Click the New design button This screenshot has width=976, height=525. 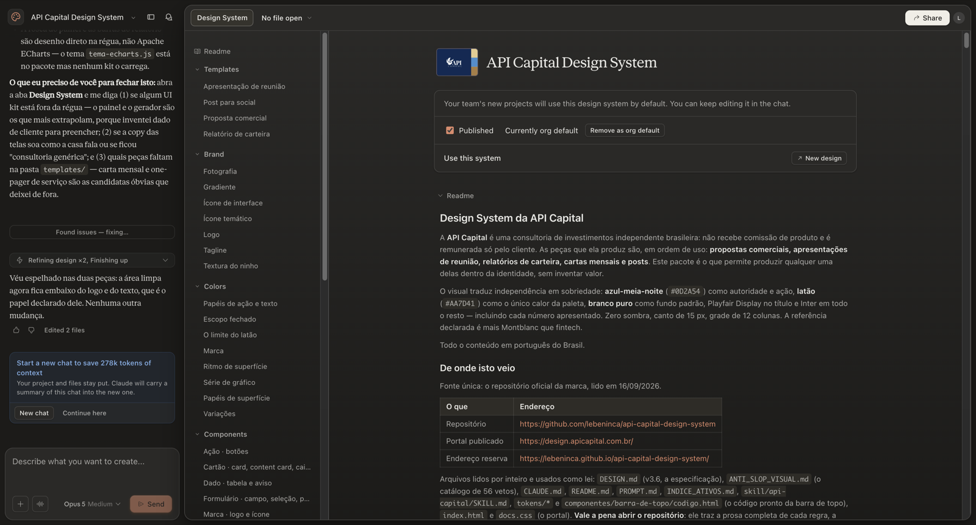point(819,158)
